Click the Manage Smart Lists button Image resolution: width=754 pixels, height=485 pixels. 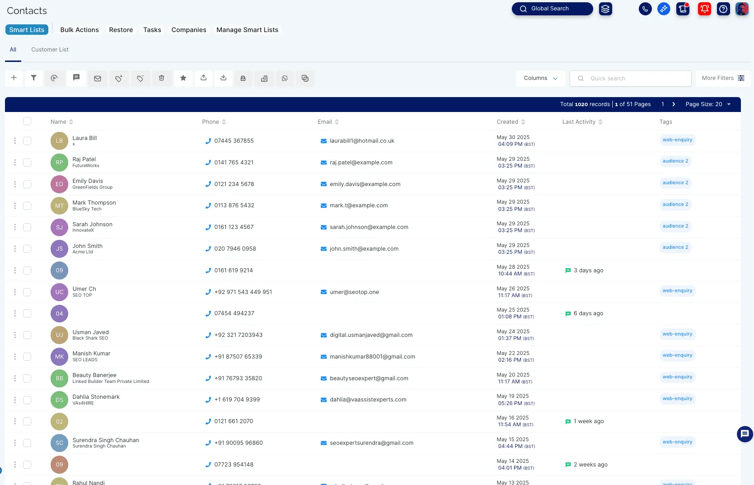tap(247, 30)
